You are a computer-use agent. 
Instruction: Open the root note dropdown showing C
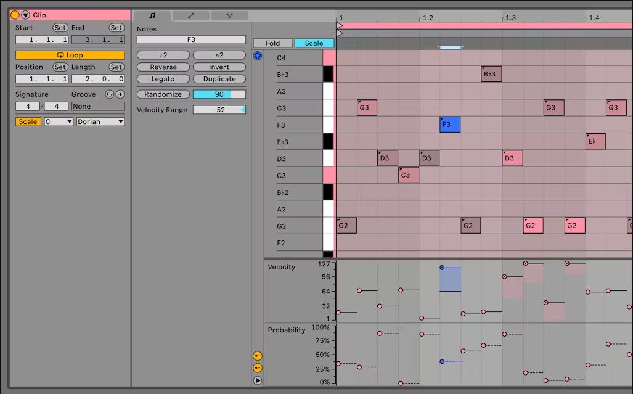(58, 121)
